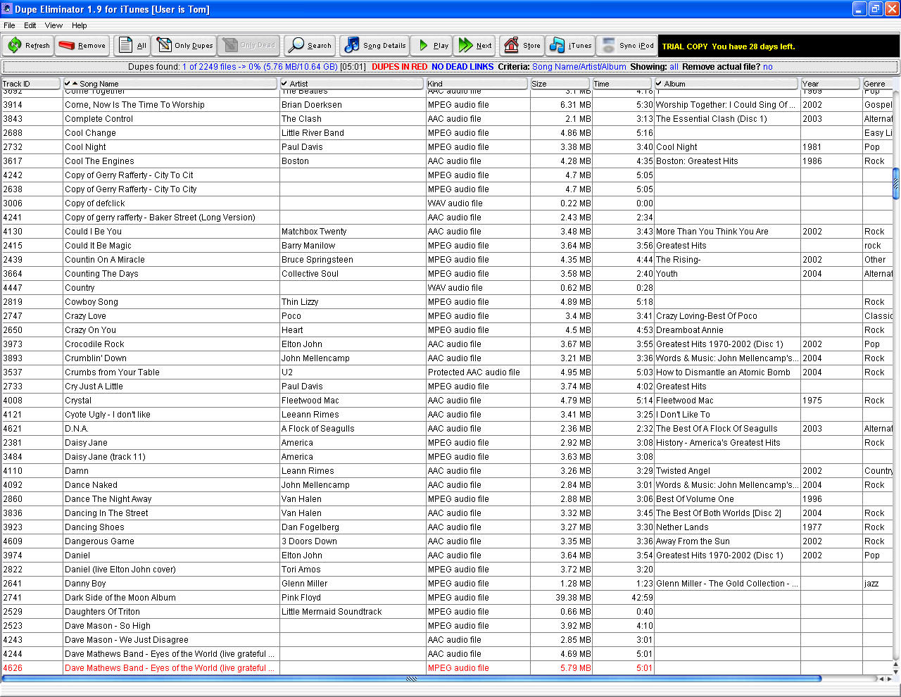Click the trial copy notice banner
Screen dimensions: 901x697
point(779,46)
